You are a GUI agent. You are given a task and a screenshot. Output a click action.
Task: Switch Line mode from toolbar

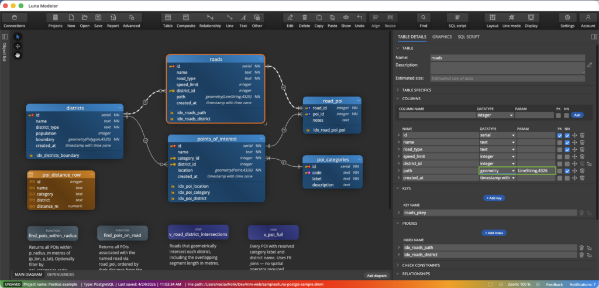511,20
